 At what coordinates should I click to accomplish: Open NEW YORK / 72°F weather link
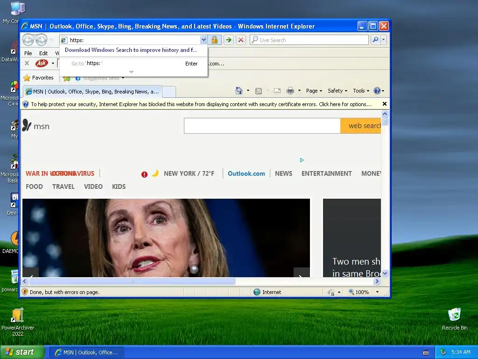point(189,174)
